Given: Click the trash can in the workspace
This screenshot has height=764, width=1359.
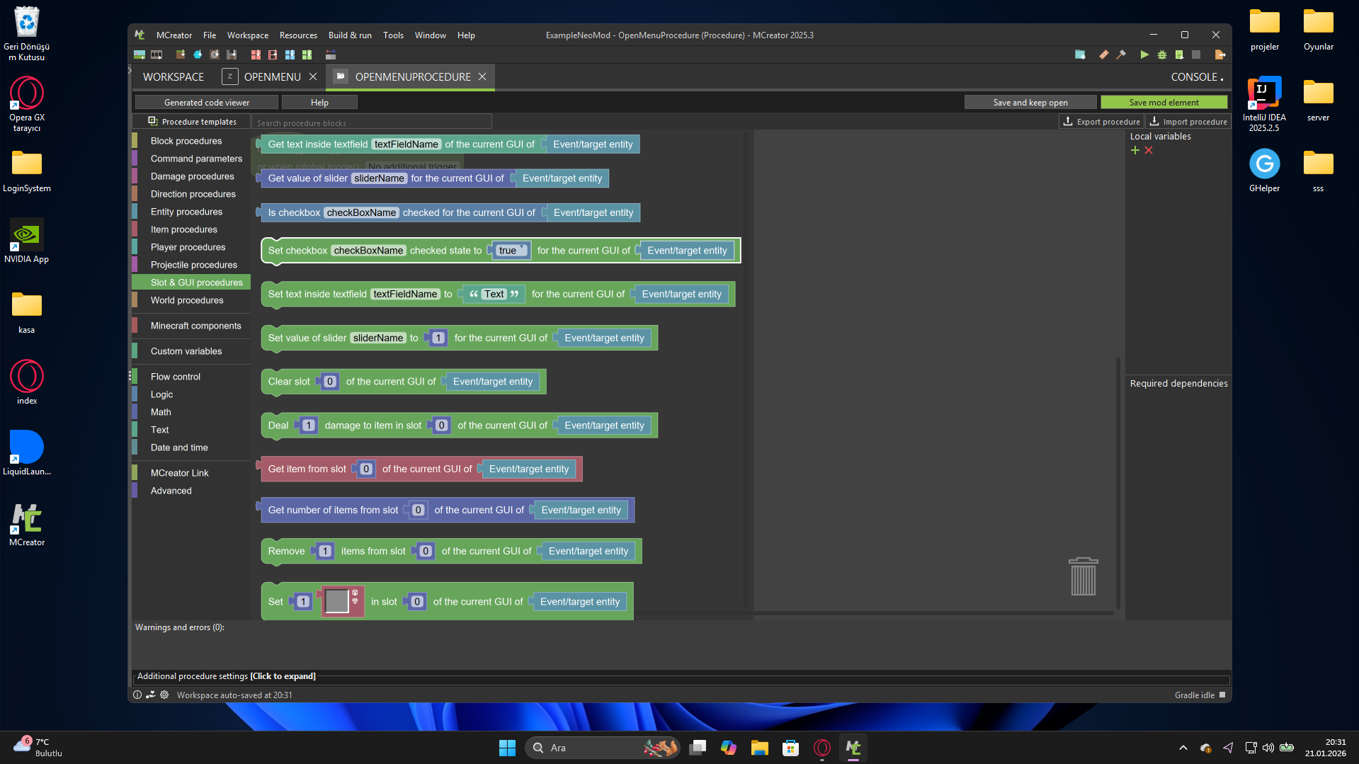Looking at the screenshot, I should 1083,576.
